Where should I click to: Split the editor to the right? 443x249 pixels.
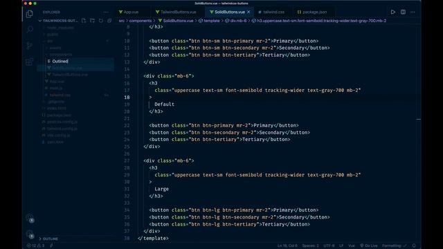click(x=403, y=12)
